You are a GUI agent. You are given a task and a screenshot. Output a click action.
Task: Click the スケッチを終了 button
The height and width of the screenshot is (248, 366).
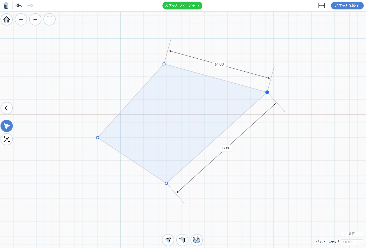click(x=347, y=5)
